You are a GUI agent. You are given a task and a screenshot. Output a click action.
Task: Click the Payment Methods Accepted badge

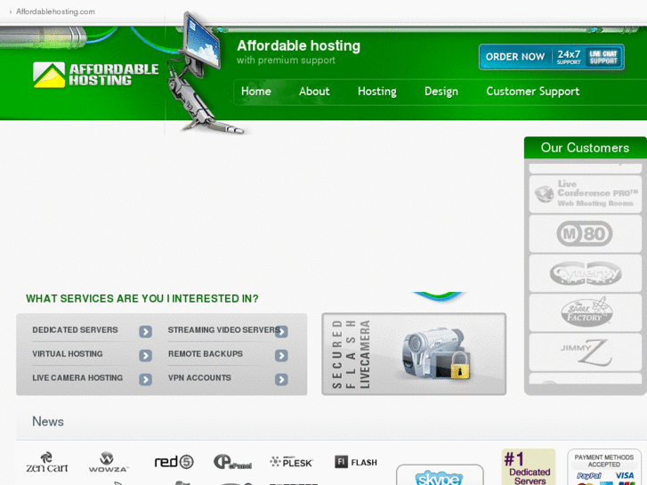(603, 467)
